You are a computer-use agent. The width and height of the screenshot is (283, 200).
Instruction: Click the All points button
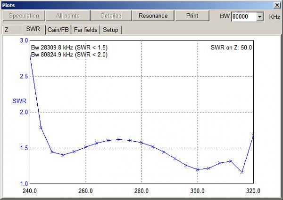pyautogui.click(x=67, y=16)
